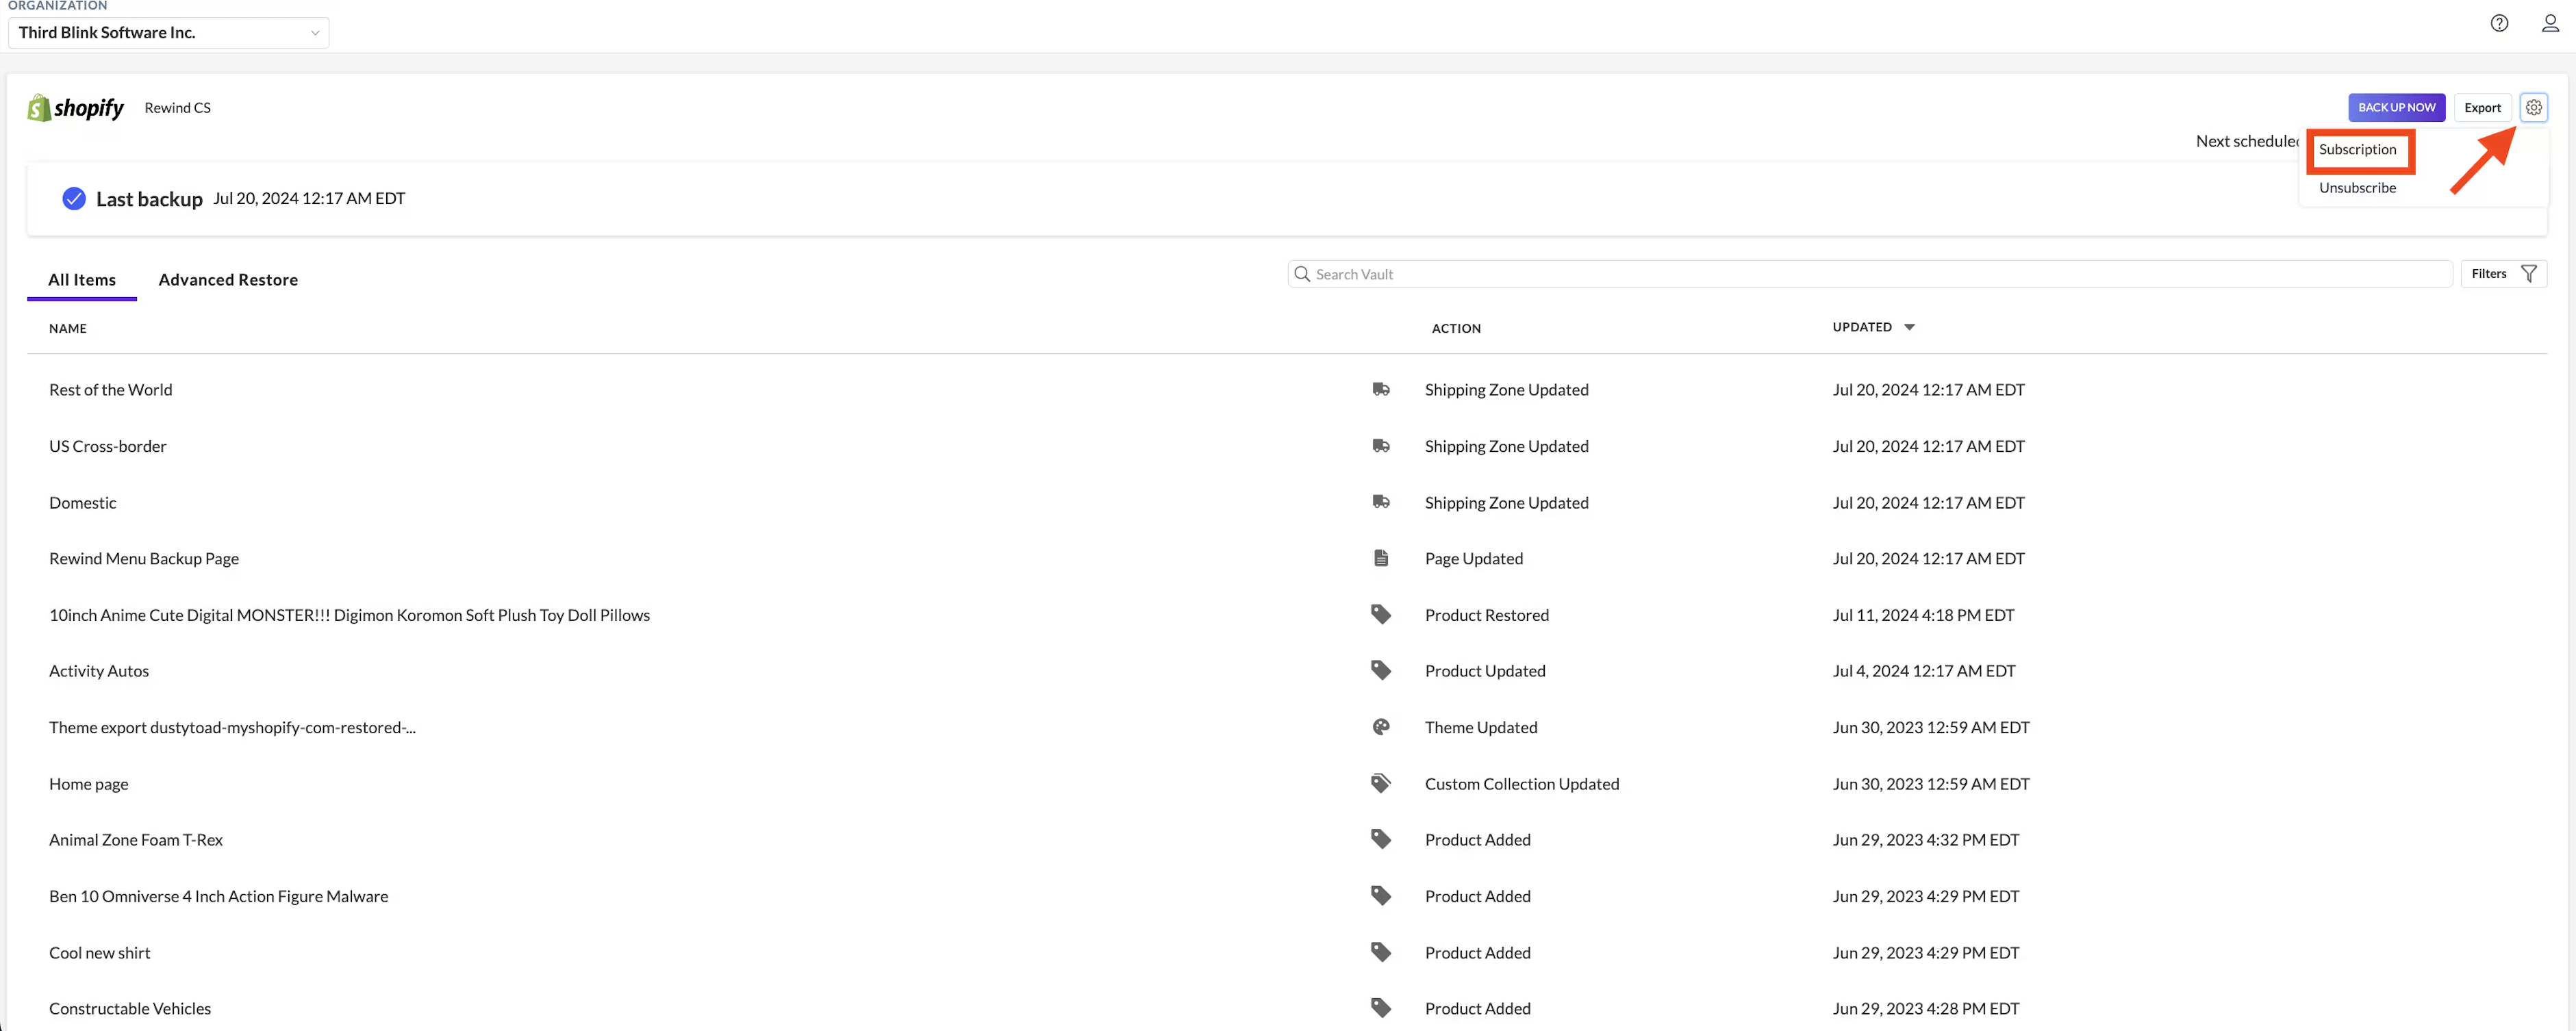
Task: Click the collection tags icon for Home page
Action: click(1381, 783)
